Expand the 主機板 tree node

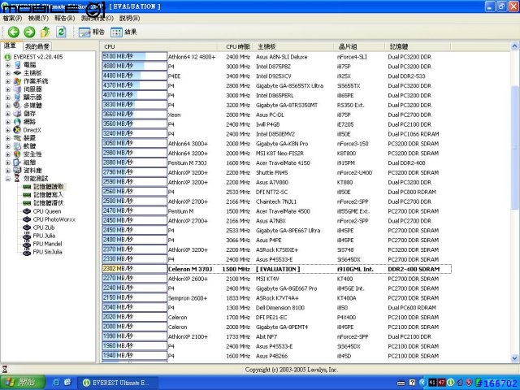pyautogui.click(x=7, y=73)
